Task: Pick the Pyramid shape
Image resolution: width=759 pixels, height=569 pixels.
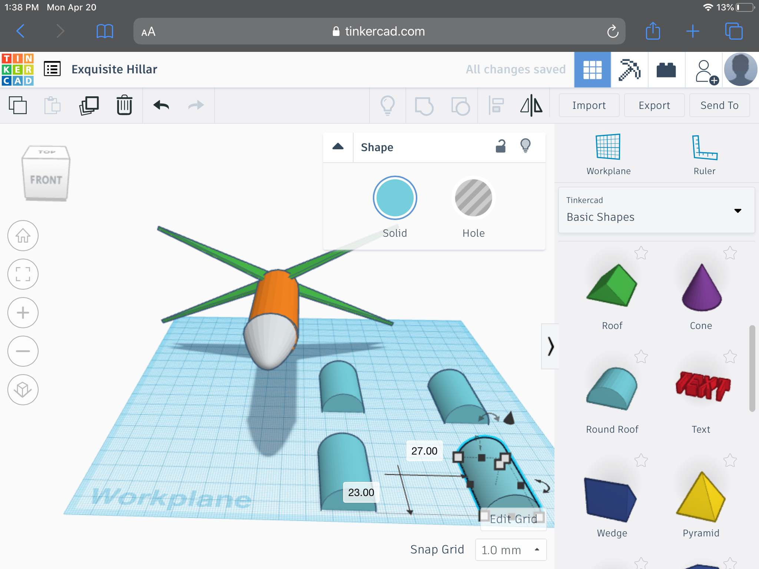Action: (701, 496)
